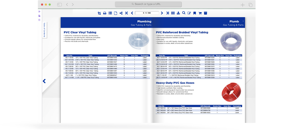Open the shopping cart
This screenshot has width=298, height=130.
point(200,13)
